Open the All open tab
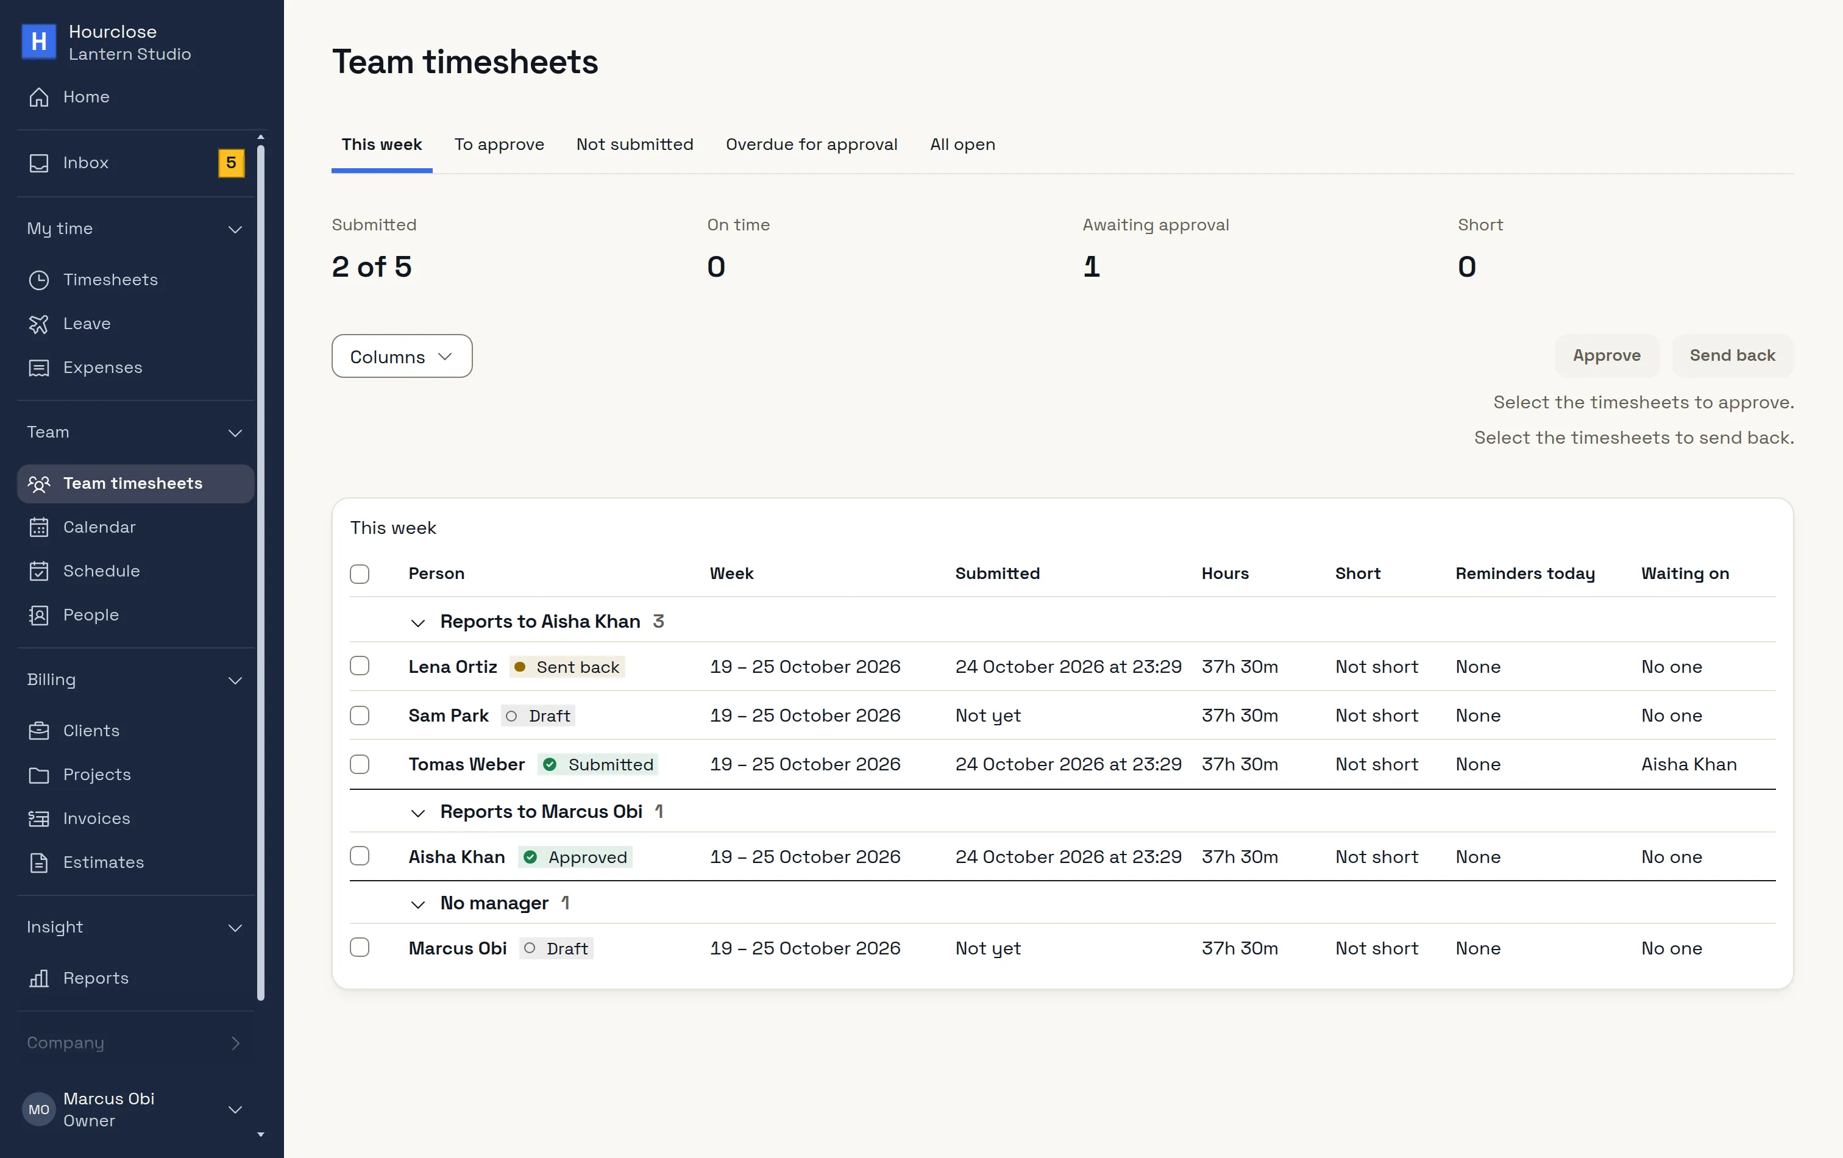The height and width of the screenshot is (1158, 1843). 962,144
